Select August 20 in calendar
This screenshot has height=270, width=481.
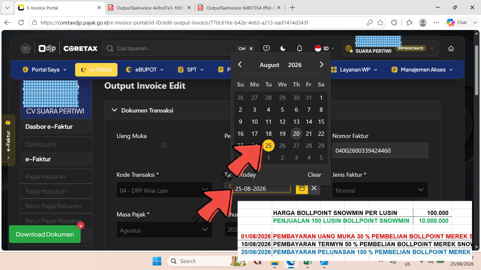296,133
